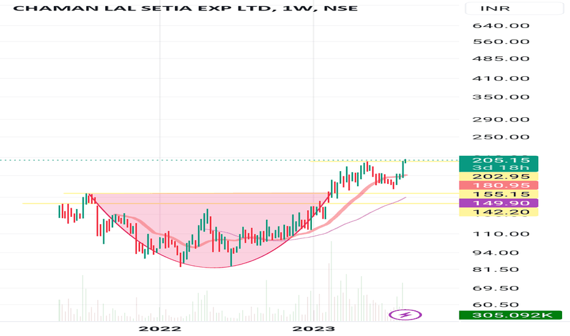Screen dimensions: 570x336
Task: Click the 2023 time axis label
Action: tap(314, 329)
